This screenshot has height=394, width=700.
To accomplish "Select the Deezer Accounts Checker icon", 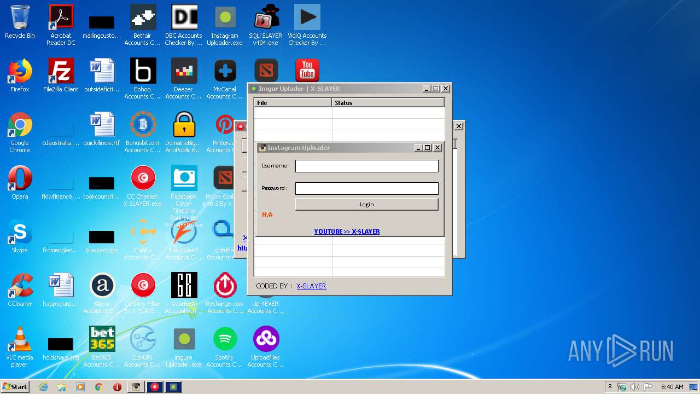I will [x=184, y=79].
